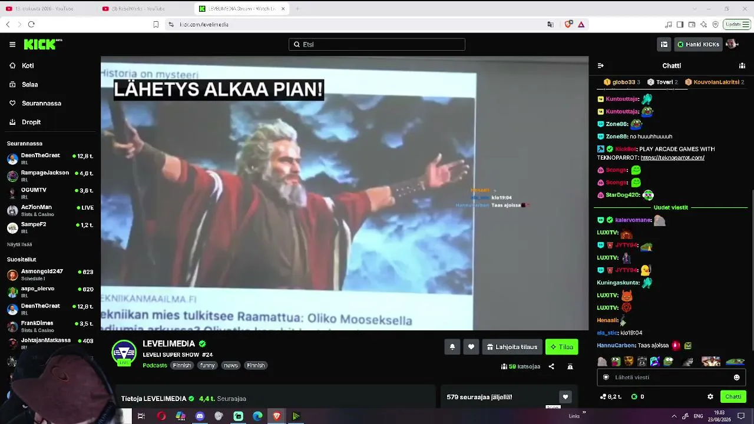Open aapo_olervo recommended channel
The image size is (754, 424).
(x=50, y=291)
